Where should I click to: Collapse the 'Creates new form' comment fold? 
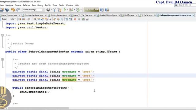tap(2, 60)
